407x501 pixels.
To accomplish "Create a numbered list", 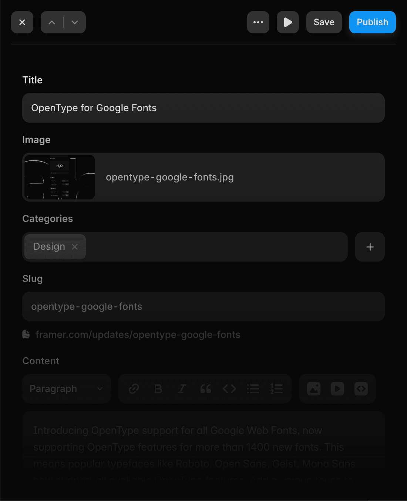I will (277, 389).
